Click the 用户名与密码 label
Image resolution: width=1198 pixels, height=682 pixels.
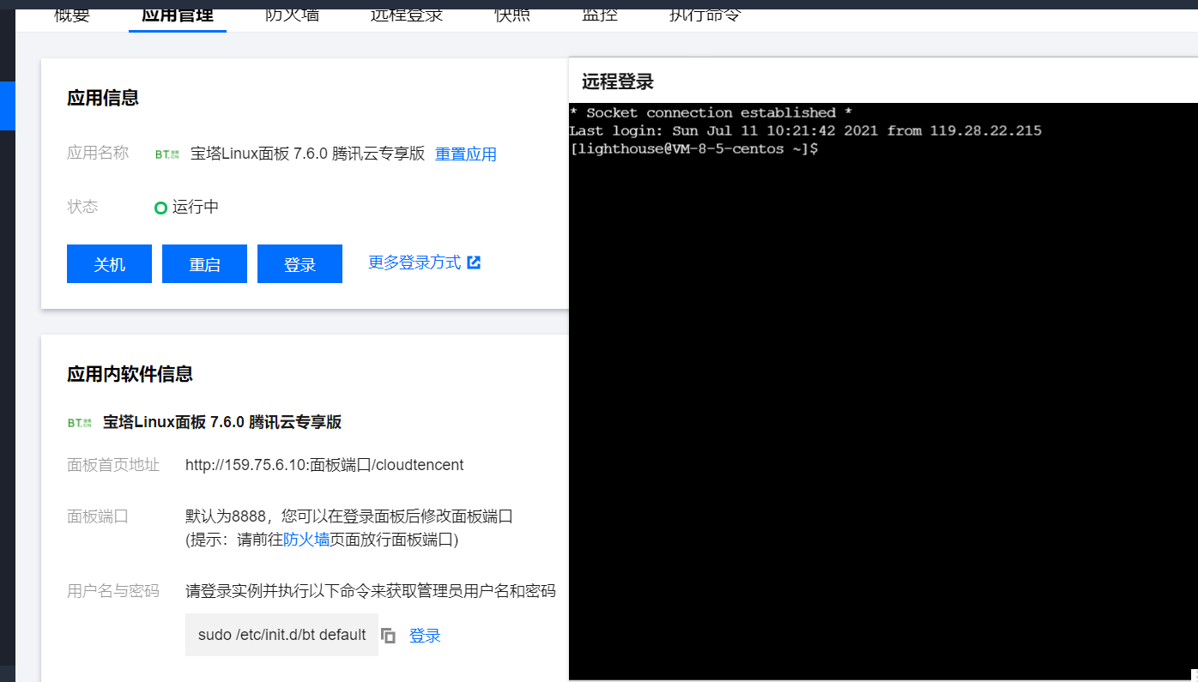pos(113,591)
